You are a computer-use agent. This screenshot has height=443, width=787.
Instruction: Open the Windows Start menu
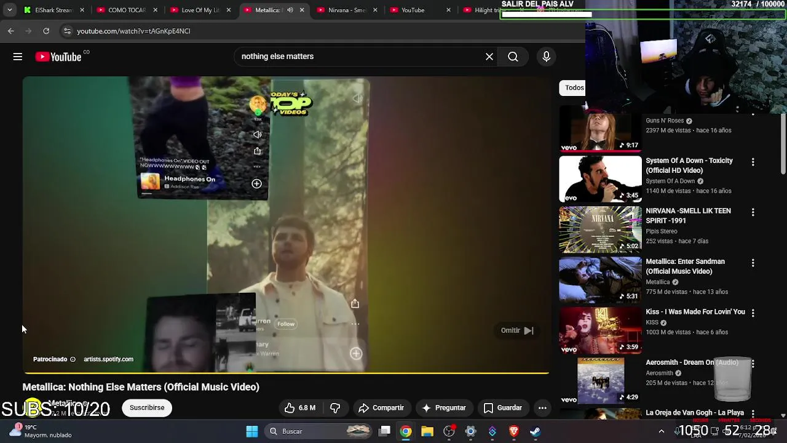point(252,431)
